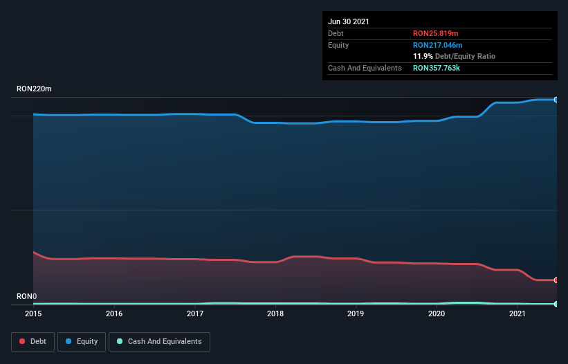The width and height of the screenshot is (568, 364).
Task: Toggle Cash And Equivalents legend button
Action: coord(159,342)
